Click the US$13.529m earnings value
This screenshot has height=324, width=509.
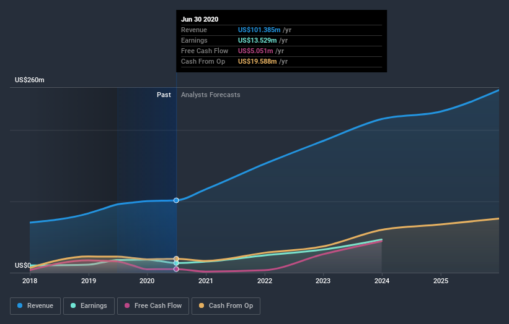[x=257, y=40]
